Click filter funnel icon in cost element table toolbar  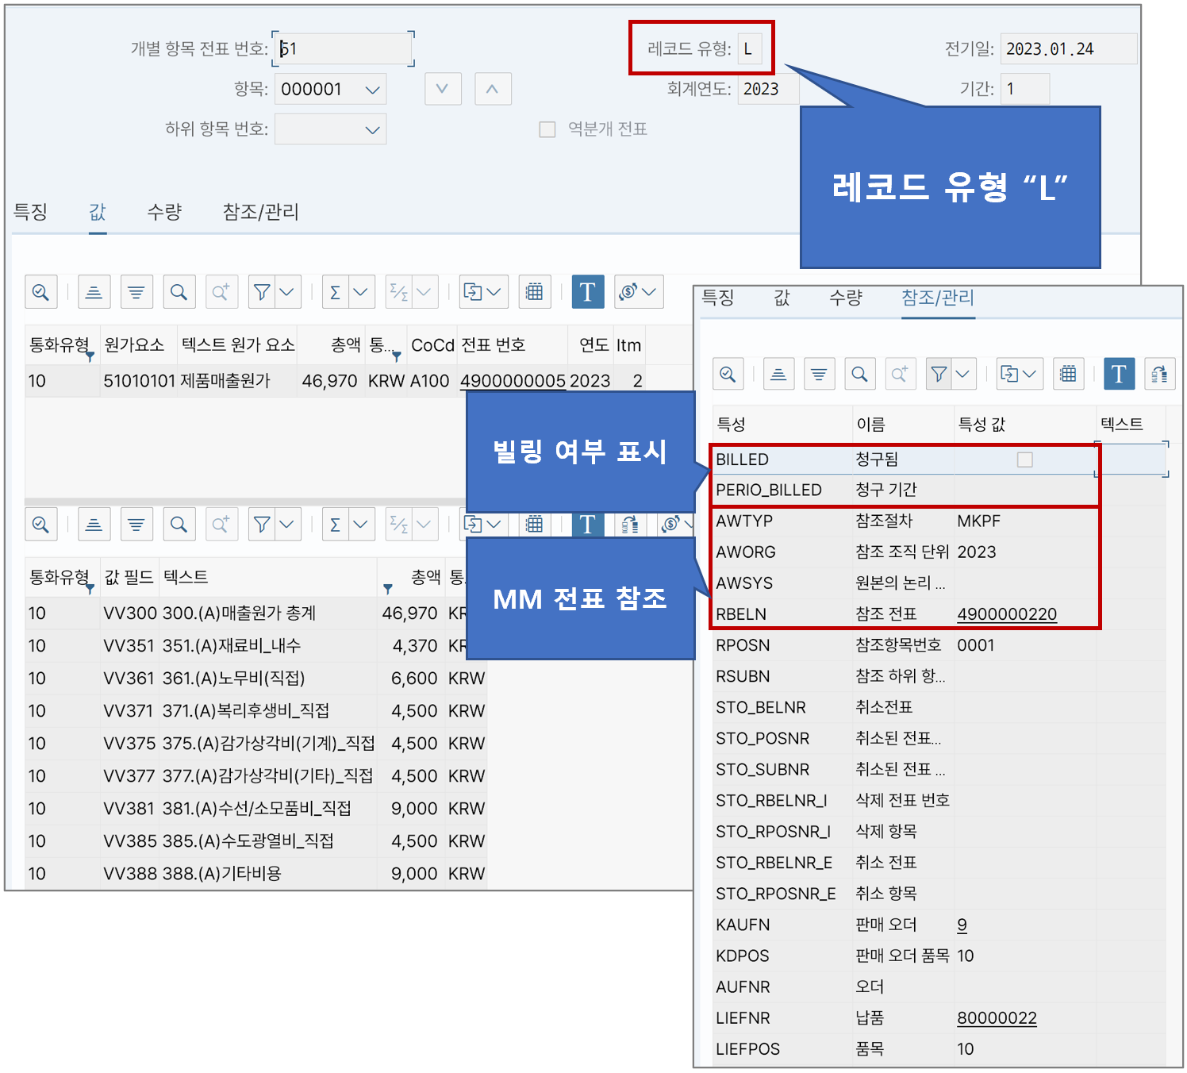262,292
